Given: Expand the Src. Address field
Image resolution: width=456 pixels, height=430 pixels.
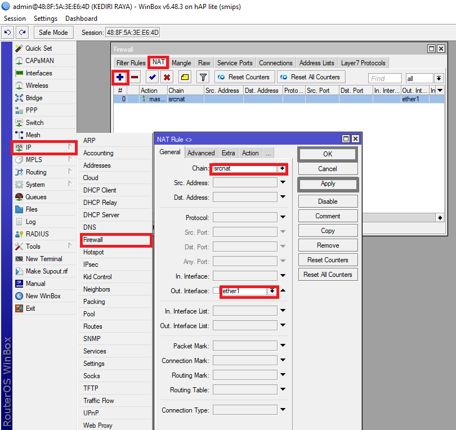Looking at the screenshot, I should pyautogui.click(x=283, y=182).
